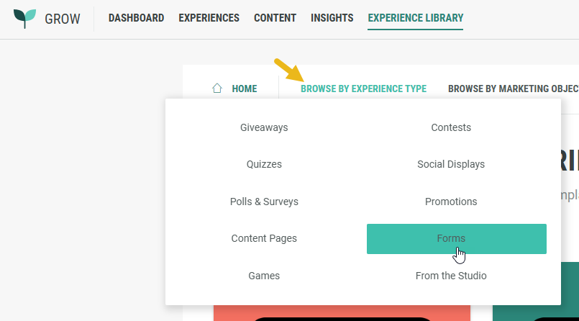Pick Polls & Surveys option
The width and height of the screenshot is (579, 321).
[264, 202]
